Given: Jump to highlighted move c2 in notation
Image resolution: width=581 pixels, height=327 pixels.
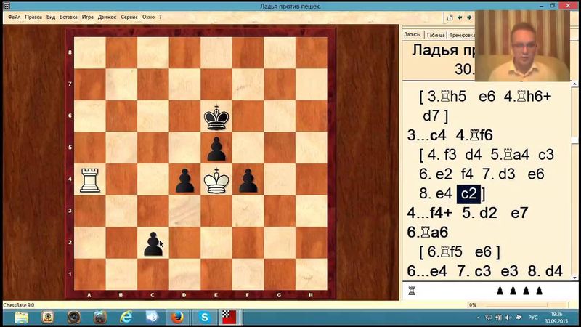Looking at the screenshot, I should 469,193.
